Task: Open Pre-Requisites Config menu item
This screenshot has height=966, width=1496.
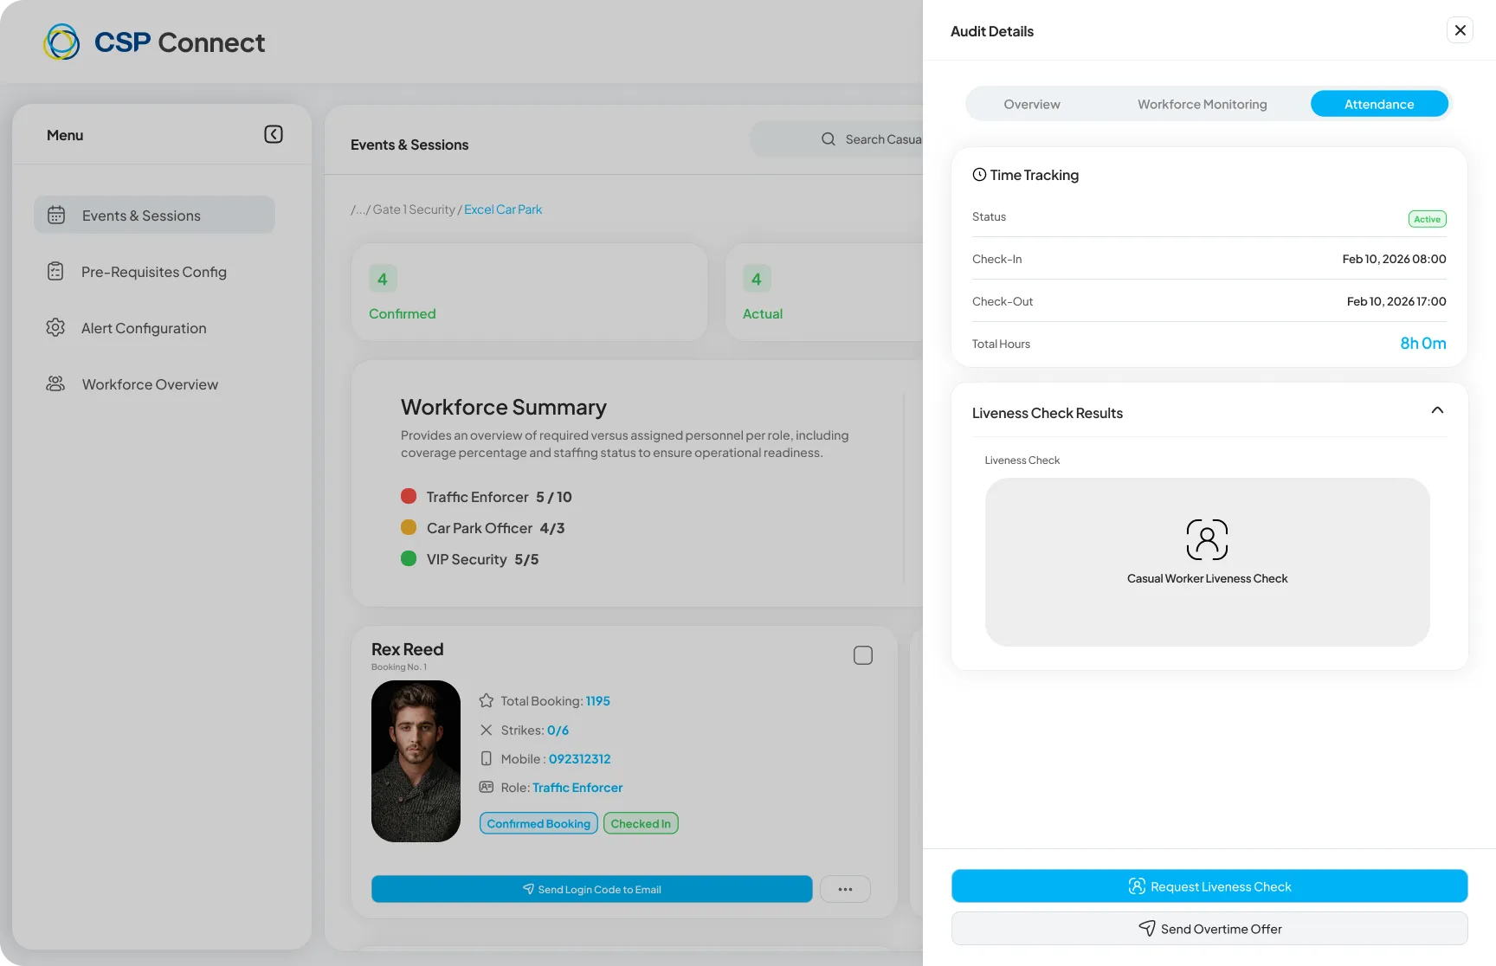Action: click(x=154, y=272)
